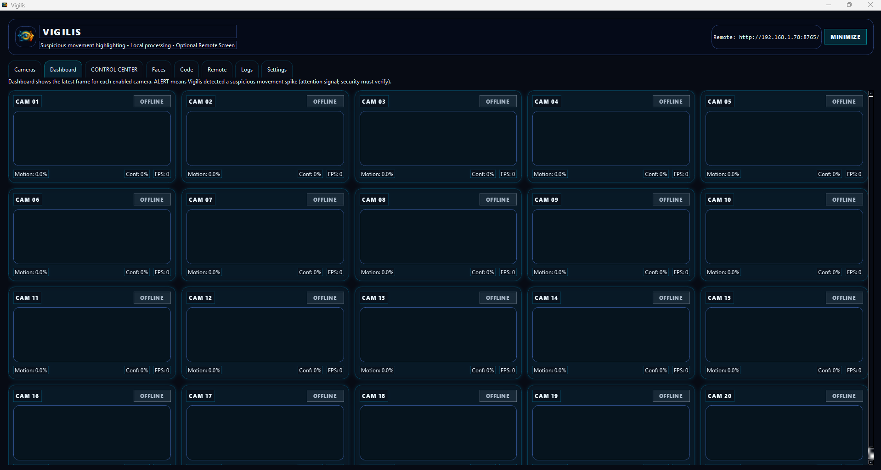Select the CAM 07 video preview area
881x470 pixels.
tap(265, 237)
